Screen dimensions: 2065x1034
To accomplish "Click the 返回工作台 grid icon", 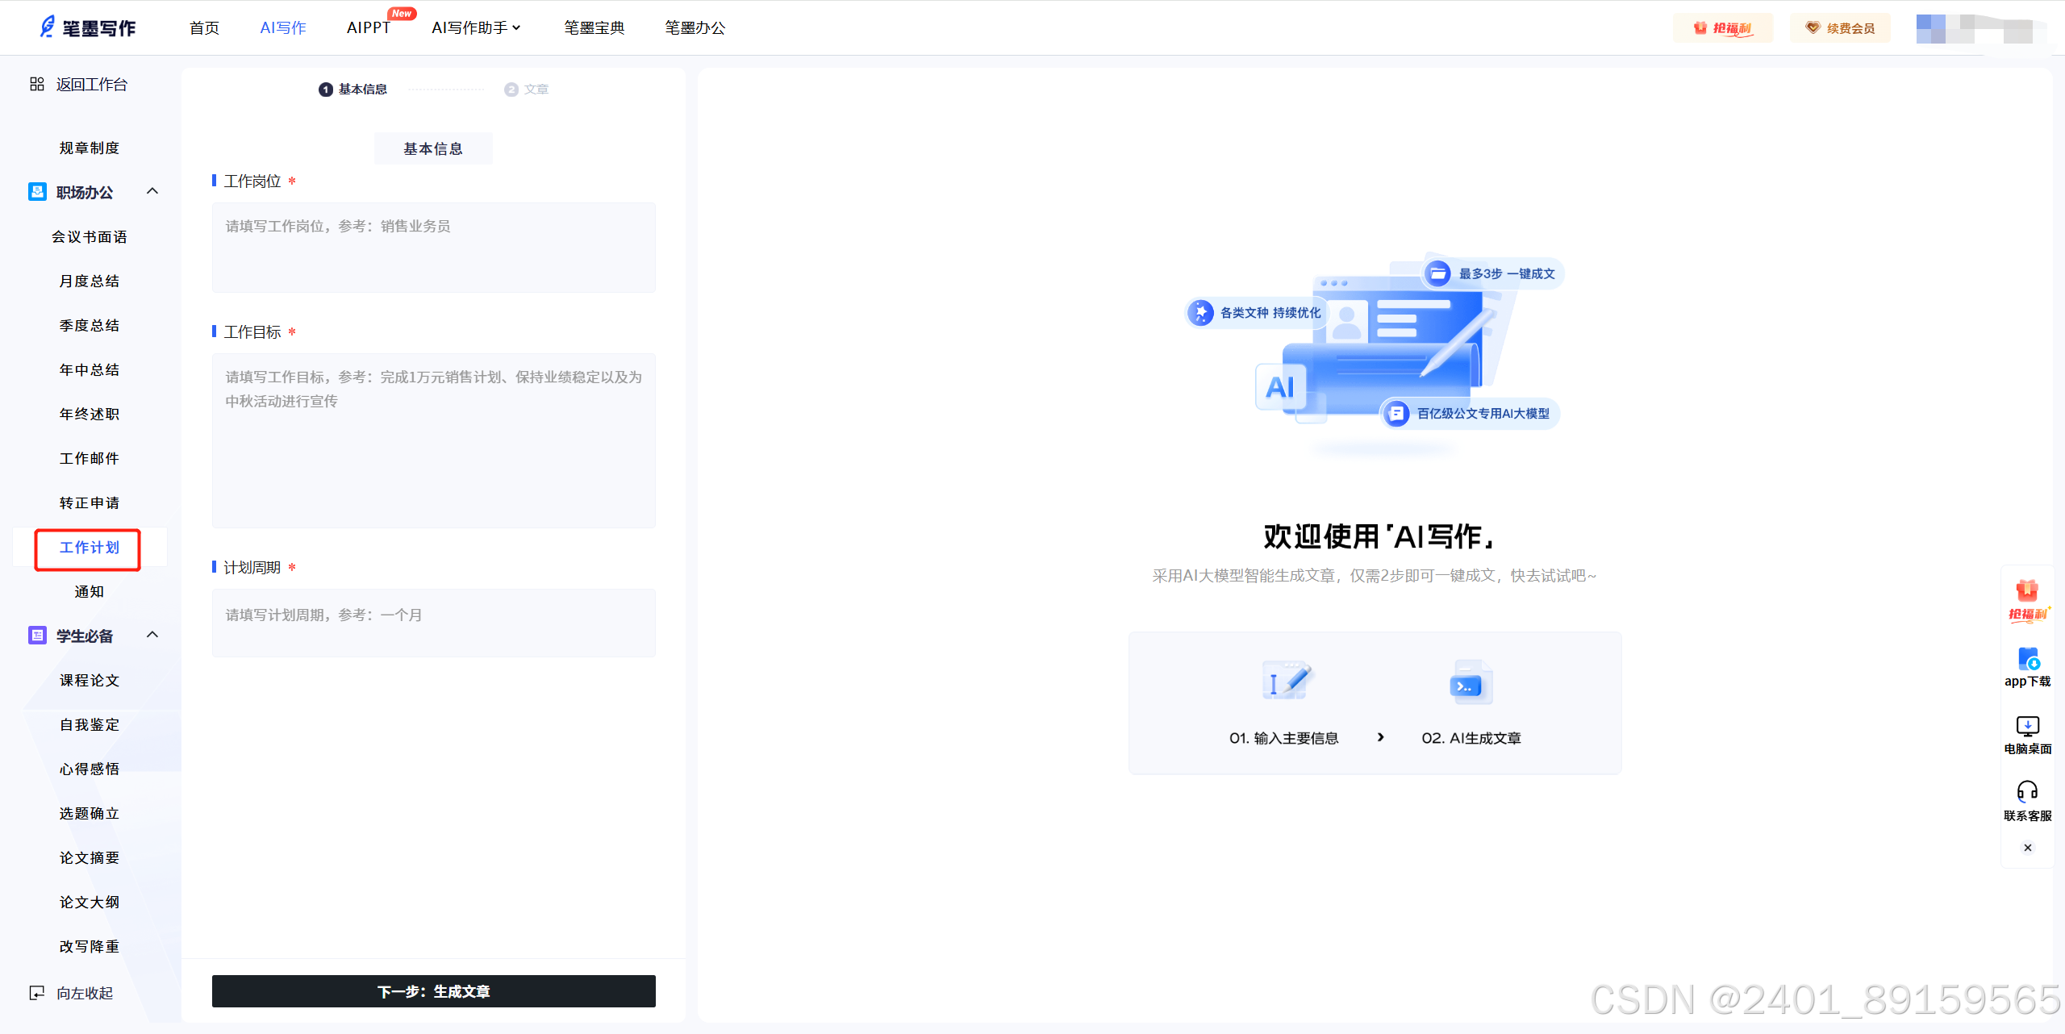I will click(36, 84).
